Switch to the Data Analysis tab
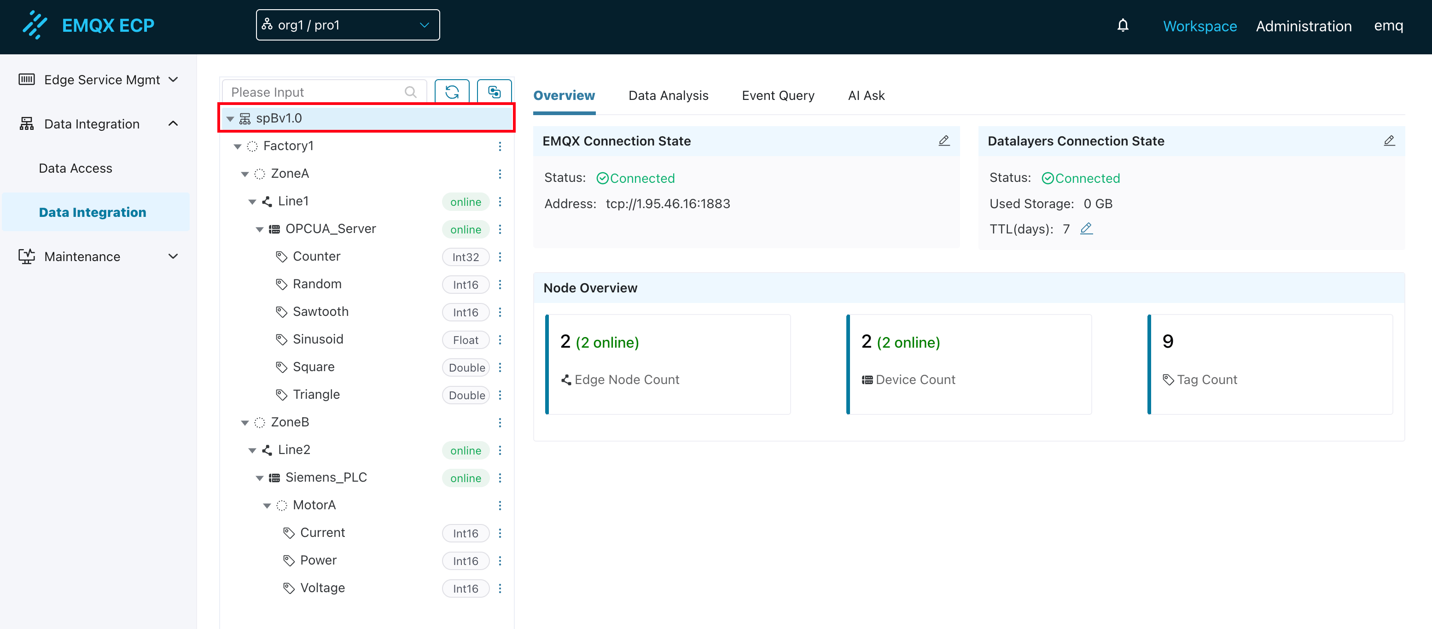 pyautogui.click(x=668, y=96)
